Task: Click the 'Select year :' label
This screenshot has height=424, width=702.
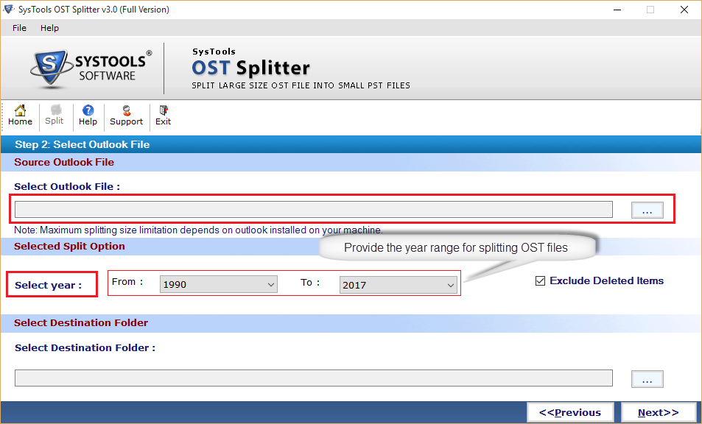Action: tap(49, 286)
